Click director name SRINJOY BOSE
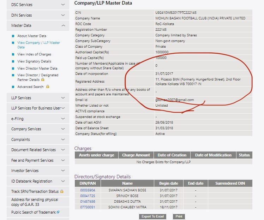 click(127, 196)
